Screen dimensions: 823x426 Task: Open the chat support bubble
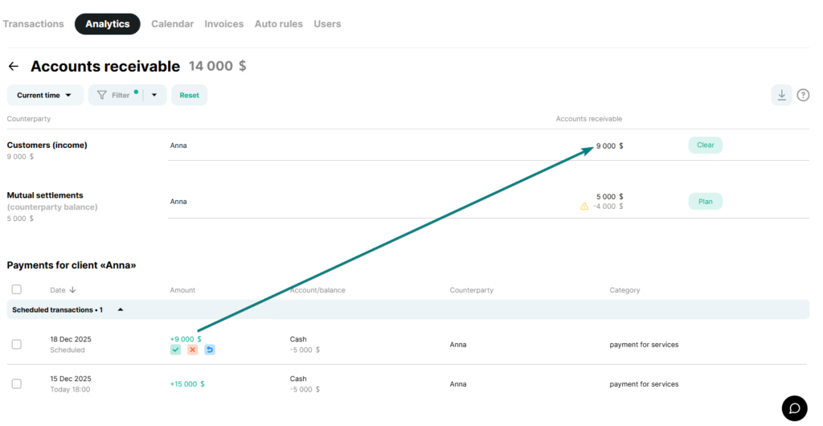(x=794, y=408)
